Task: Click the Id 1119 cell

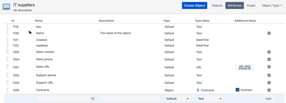Action: click(16, 27)
